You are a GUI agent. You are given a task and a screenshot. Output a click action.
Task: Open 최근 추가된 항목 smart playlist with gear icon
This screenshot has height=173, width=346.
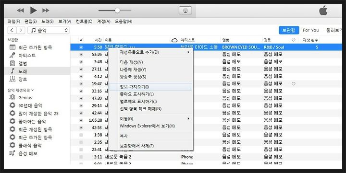click(x=31, y=137)
